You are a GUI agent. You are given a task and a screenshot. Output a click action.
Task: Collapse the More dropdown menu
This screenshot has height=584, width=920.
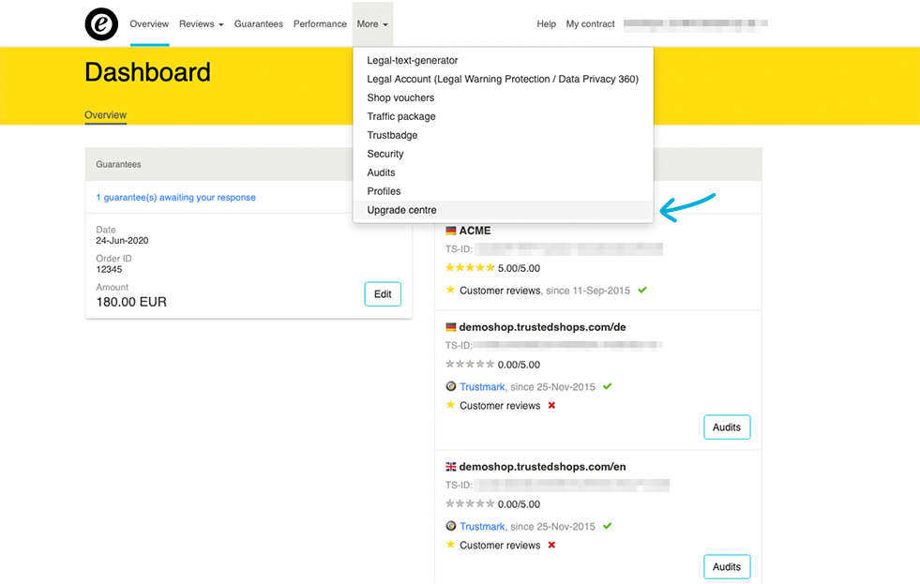(372, 24)
